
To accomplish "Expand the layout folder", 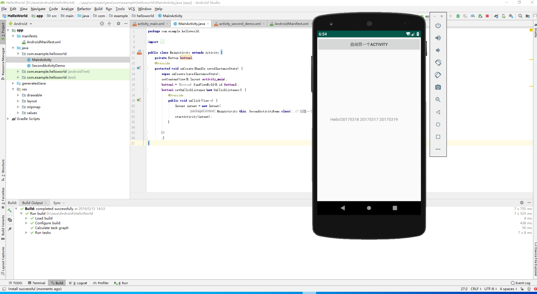I will (x=18, y=101).
